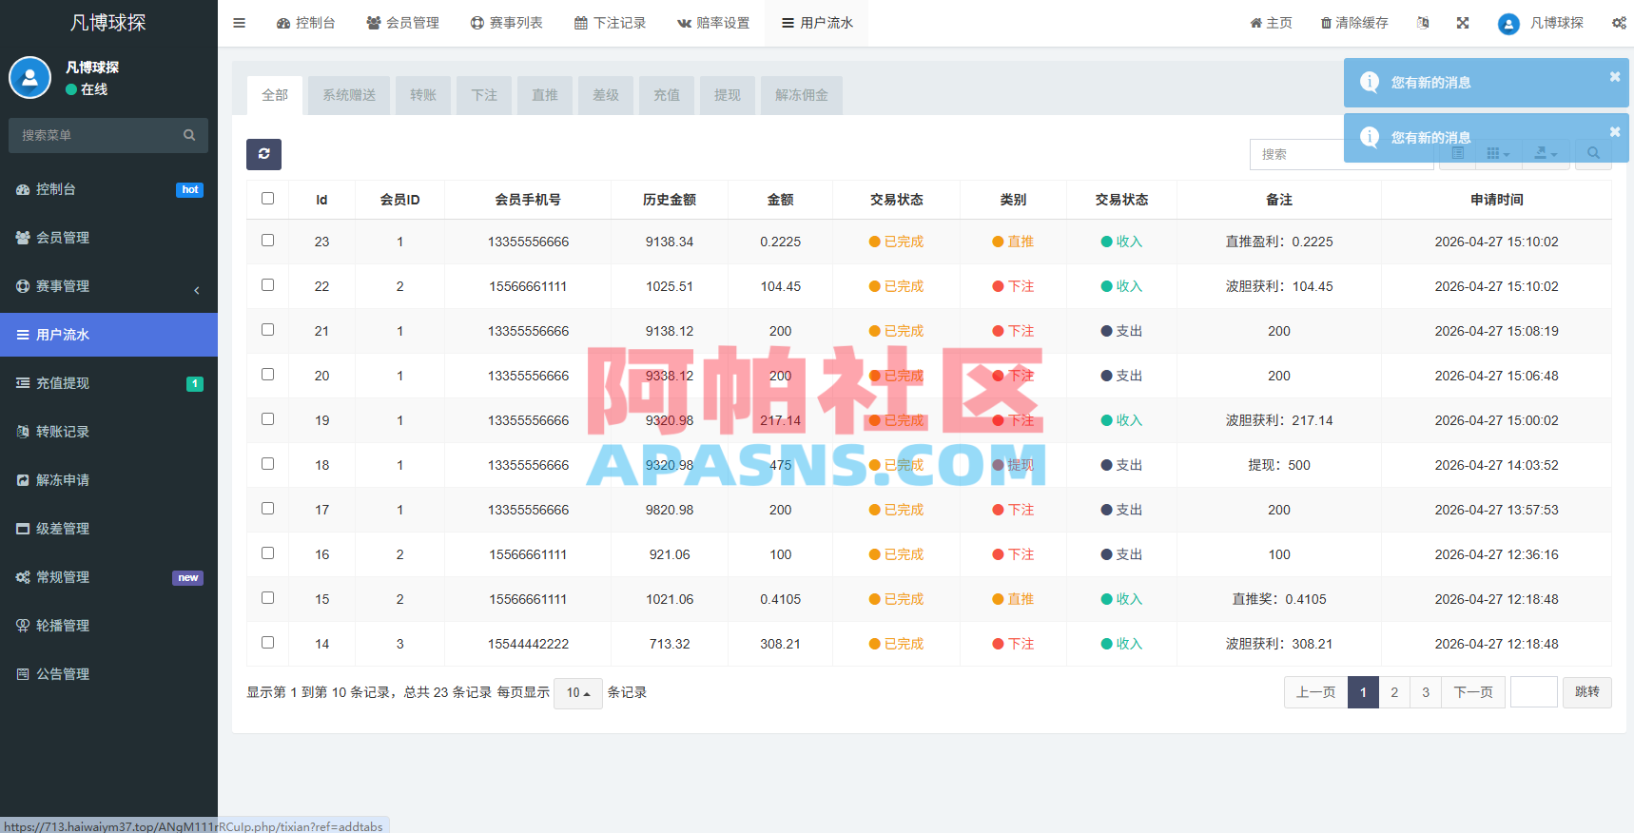
Task: Click the 下一页 pagination button
Action: [x=1473, y=692]
